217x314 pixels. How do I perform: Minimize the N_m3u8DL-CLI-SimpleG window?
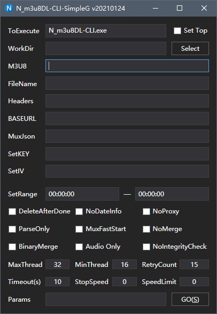[x=156, y=8]
